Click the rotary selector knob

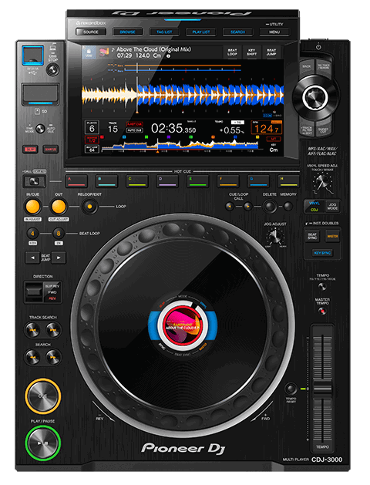(x=315, y=97)
